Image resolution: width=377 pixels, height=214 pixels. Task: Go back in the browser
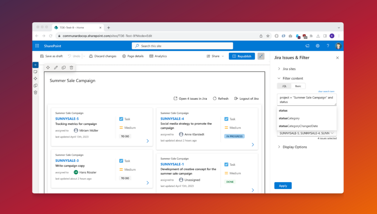click(37, 36)
